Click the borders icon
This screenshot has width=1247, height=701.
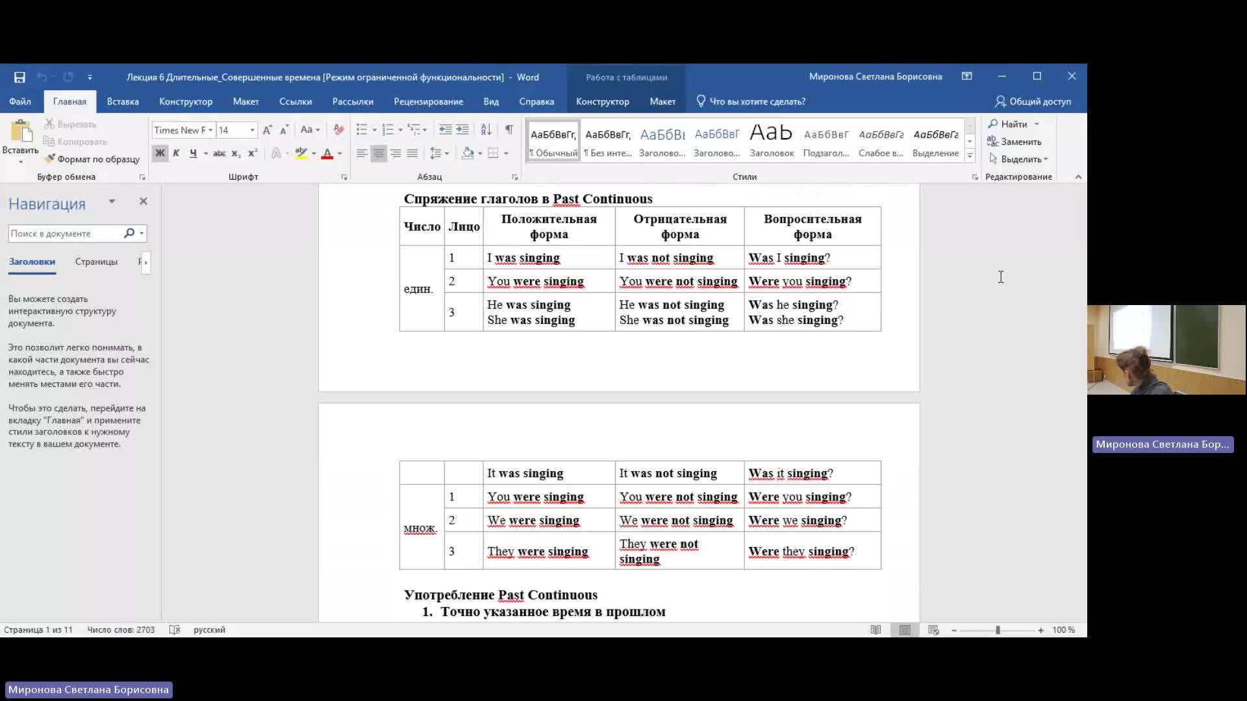(494, 153)
